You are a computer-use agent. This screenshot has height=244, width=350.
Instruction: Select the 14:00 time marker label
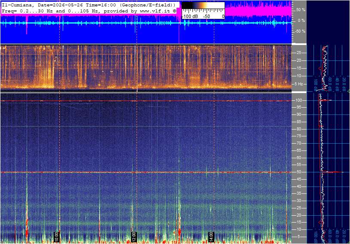click(x=211, y=237)
